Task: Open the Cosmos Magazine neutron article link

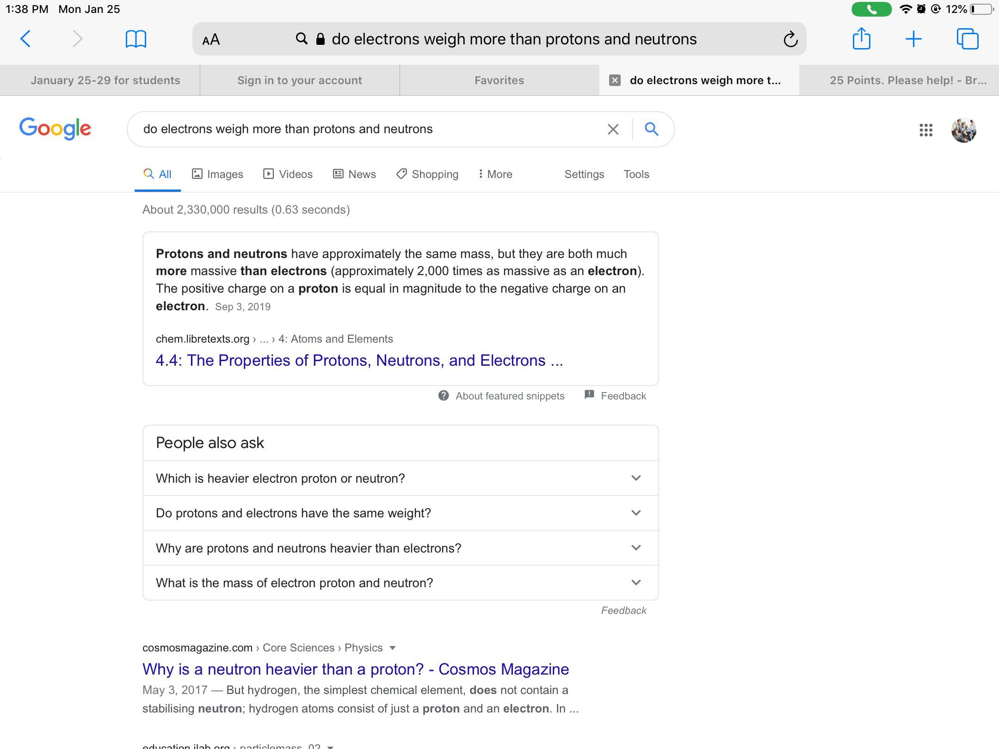Action: click(355, 669)
